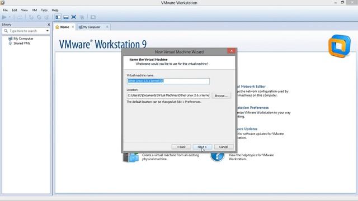The height and width of the screenshot is (201, 358).
Task: Toggle the Show Library sidebar toolbar icon
Action: tap(58, 17)
